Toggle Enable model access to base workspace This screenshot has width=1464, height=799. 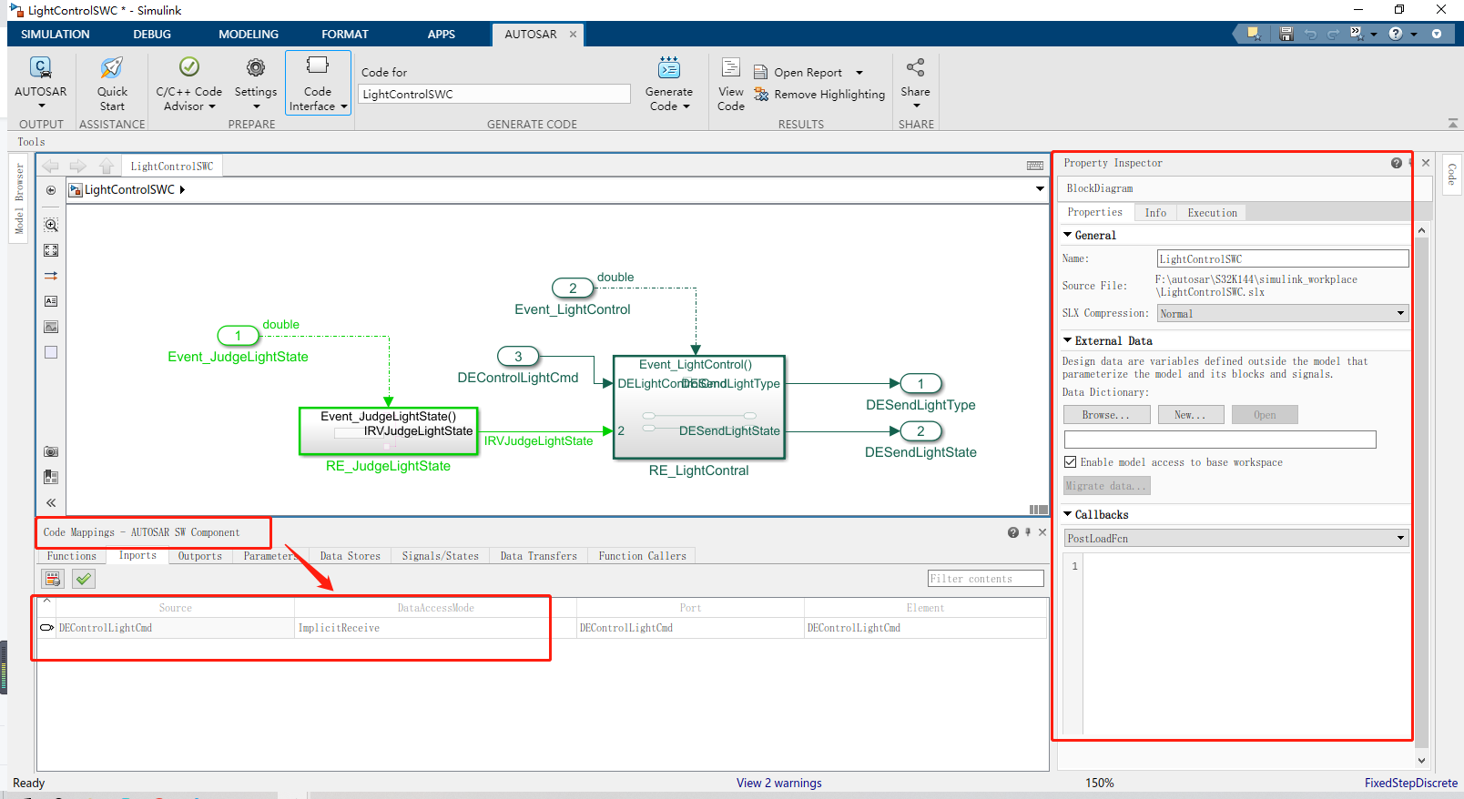click(x=1071, y=462)
